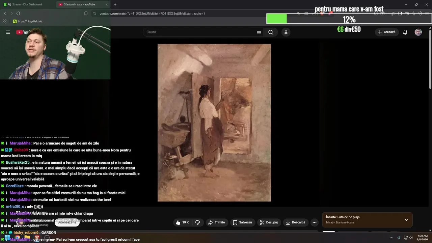This screenshot has height=243, width=432.
Task: Toggle the browser sidebar panel icon
Action: (400, 13)
